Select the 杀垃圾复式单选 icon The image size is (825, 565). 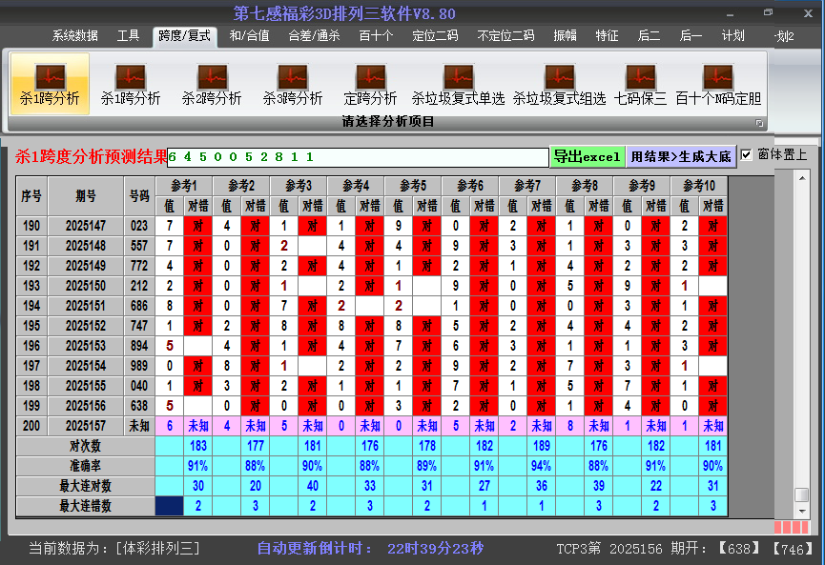click(x=458, y=84)
